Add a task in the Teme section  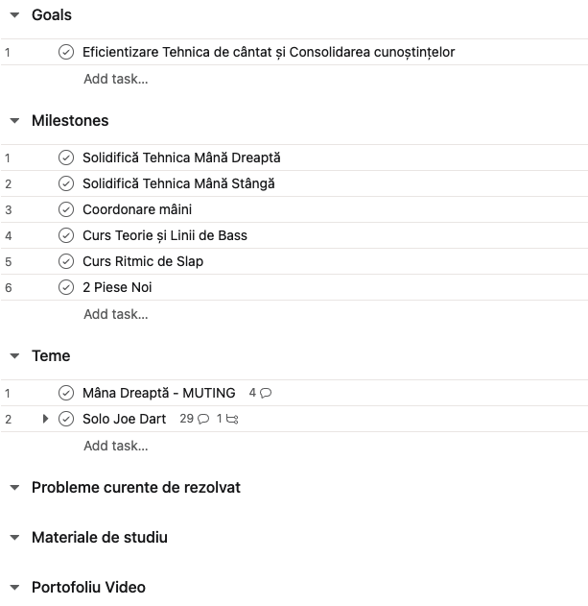pyautogui.click(x=115, y=446)
